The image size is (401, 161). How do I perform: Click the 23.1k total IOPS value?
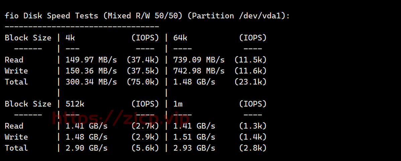(250, 82)
